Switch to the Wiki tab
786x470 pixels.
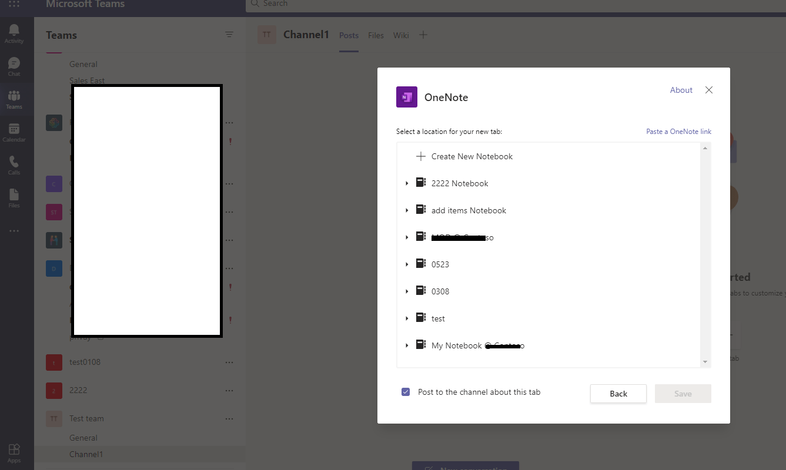pos(401,35)
